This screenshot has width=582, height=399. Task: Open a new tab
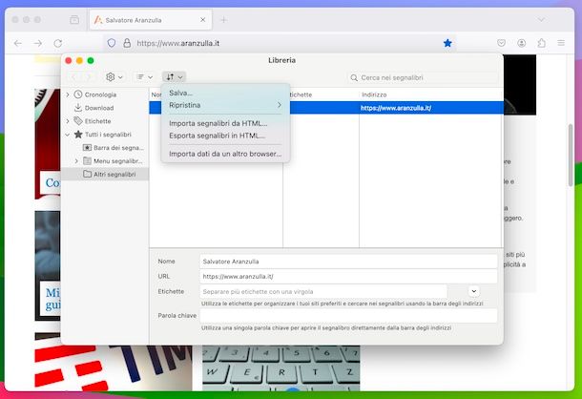click(224, 20)
